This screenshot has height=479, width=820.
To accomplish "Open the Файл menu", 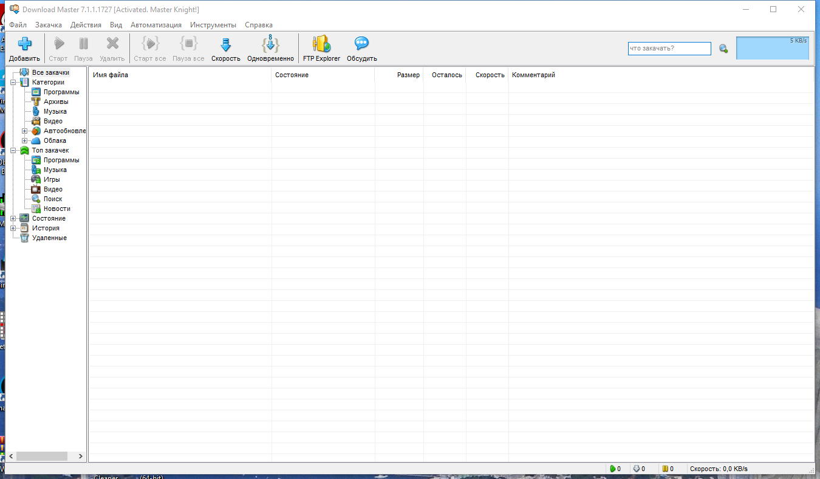I will pyautogui.click(x=18, y=25).
